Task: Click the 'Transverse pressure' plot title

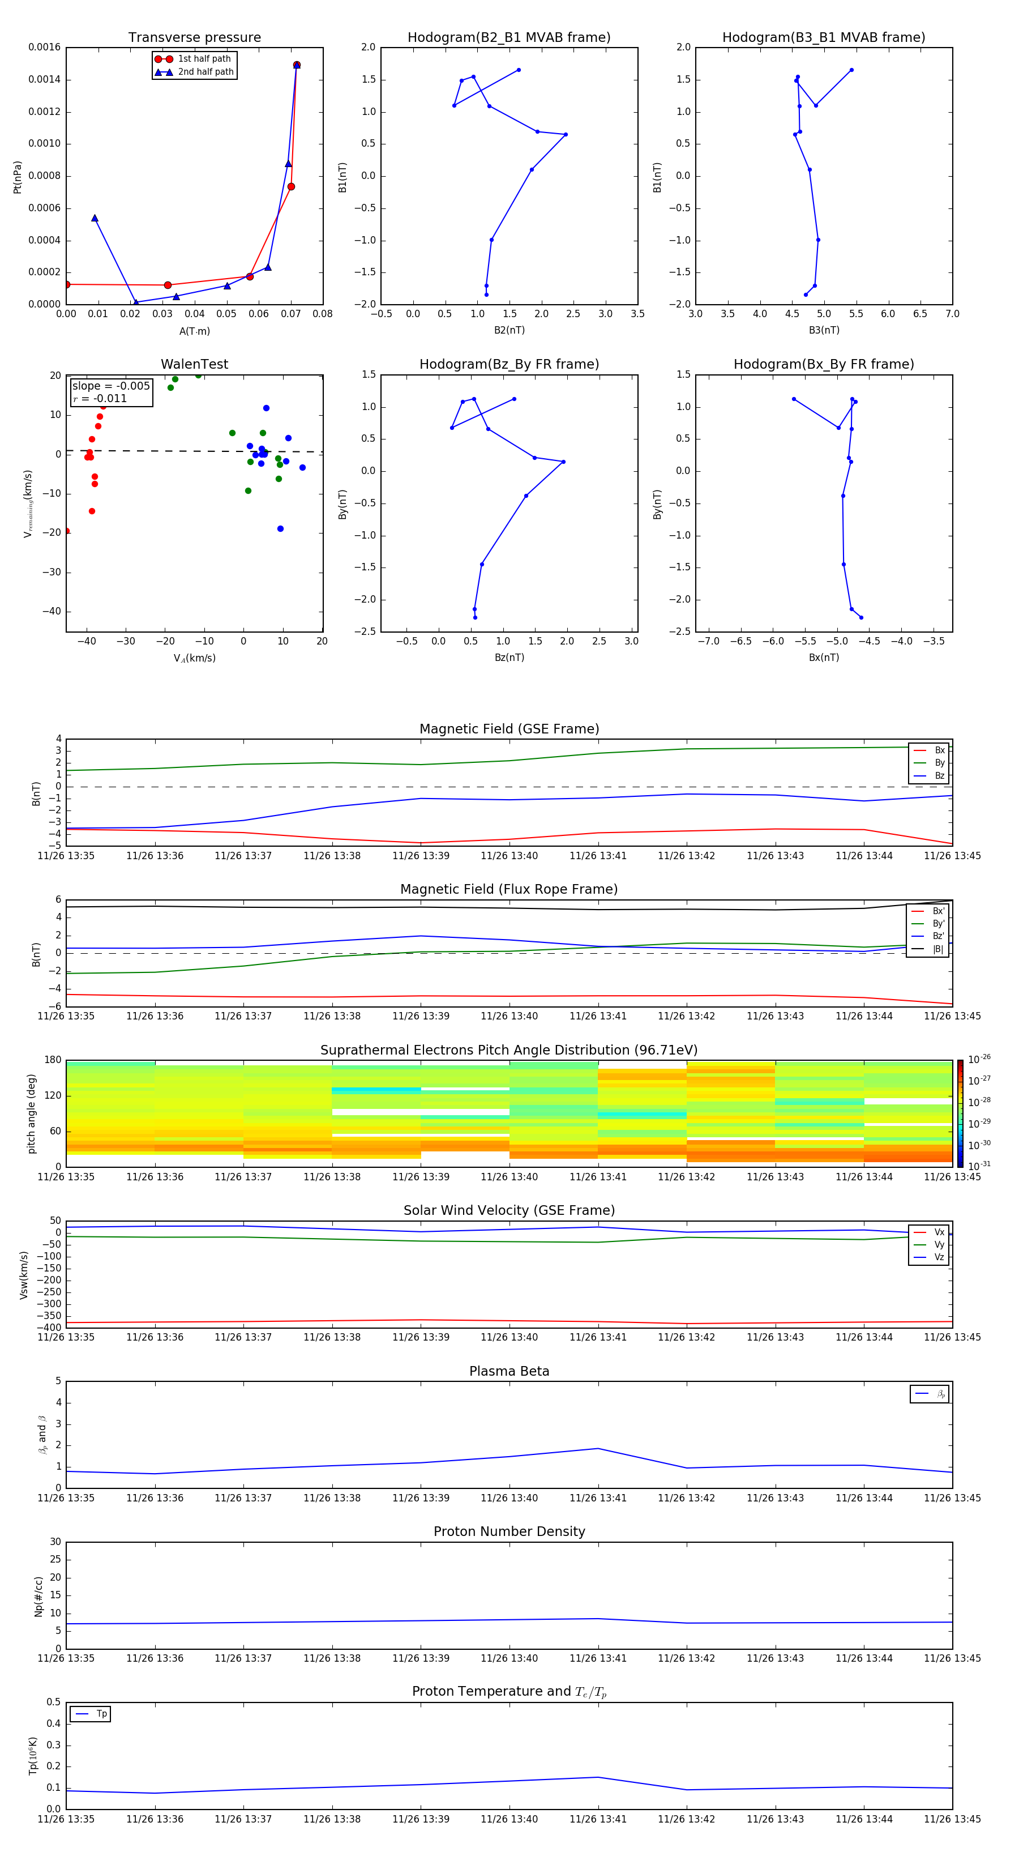Action: (x=194, y=38)
